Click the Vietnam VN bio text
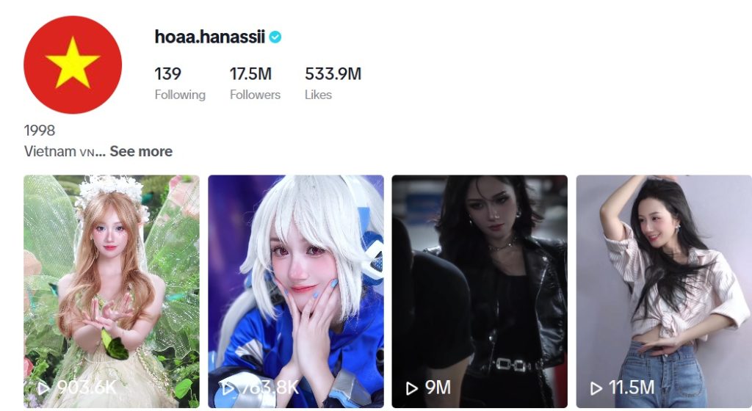Viewport: 752px width, 411px height. coord(59,151)
